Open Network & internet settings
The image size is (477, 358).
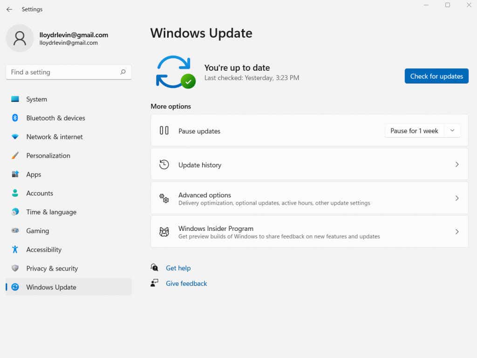(68, 137)
